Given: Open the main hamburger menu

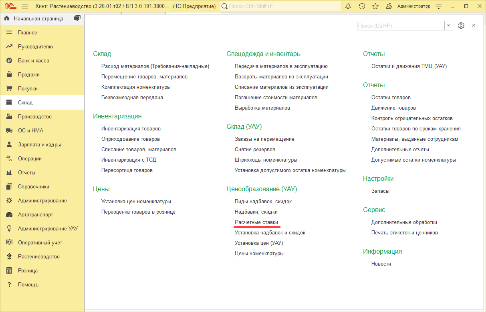Looking at the screenshot, I should pyautogui.click(x=25, y=6).
